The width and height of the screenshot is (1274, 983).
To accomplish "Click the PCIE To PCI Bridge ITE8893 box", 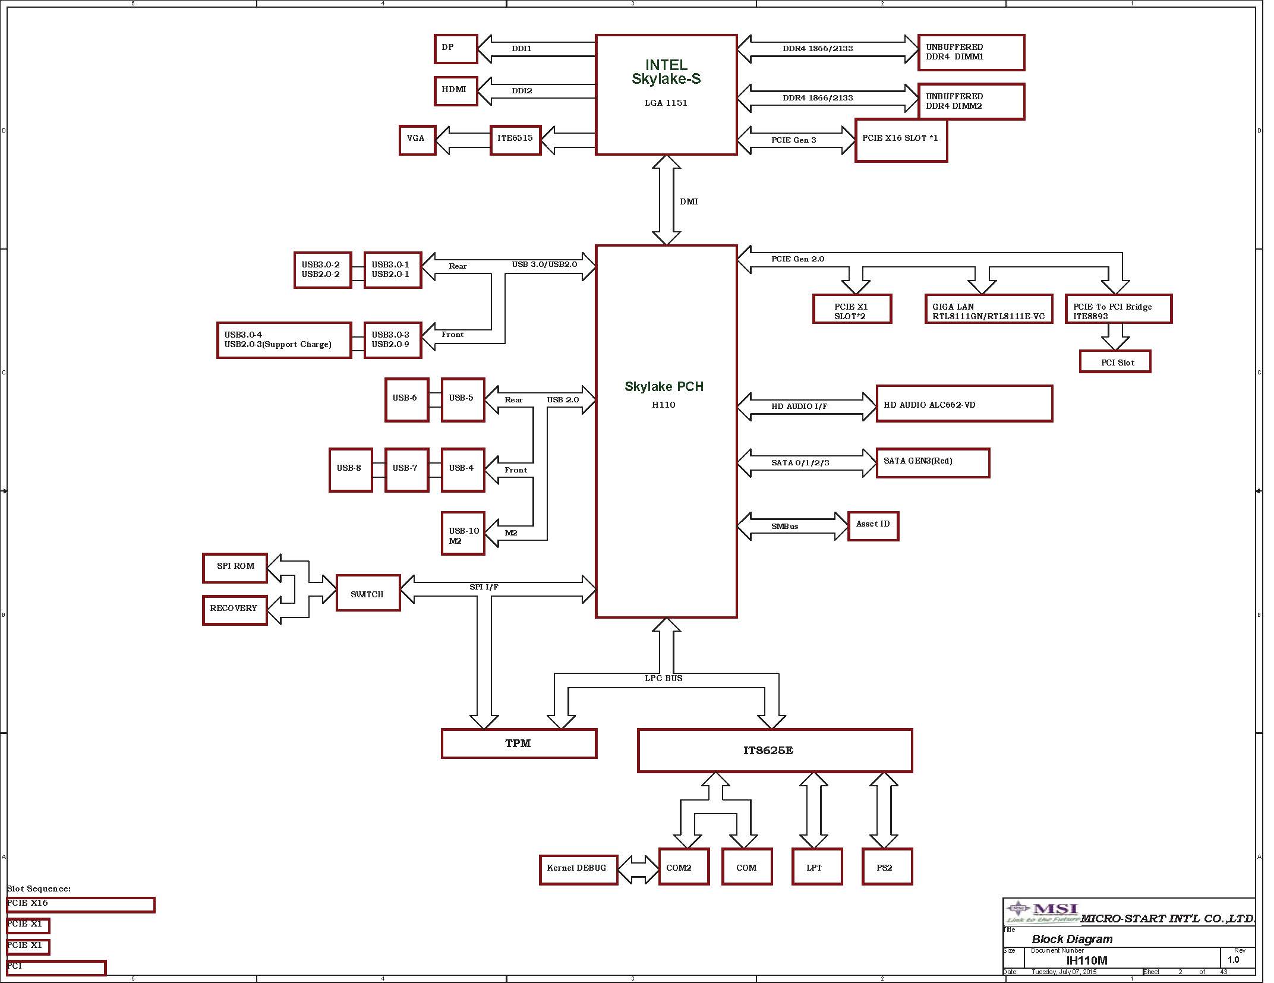I will [x=1118, y=309].
